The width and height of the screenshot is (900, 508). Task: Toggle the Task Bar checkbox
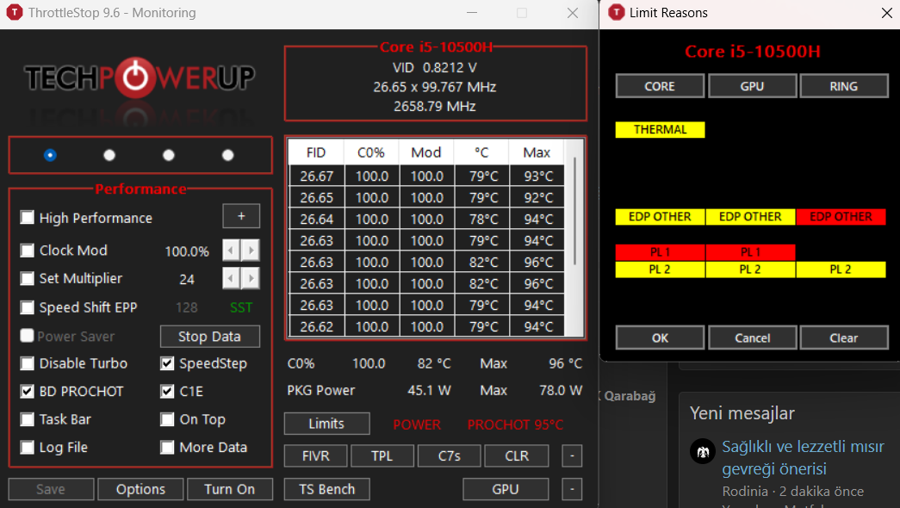click(27, 419)
